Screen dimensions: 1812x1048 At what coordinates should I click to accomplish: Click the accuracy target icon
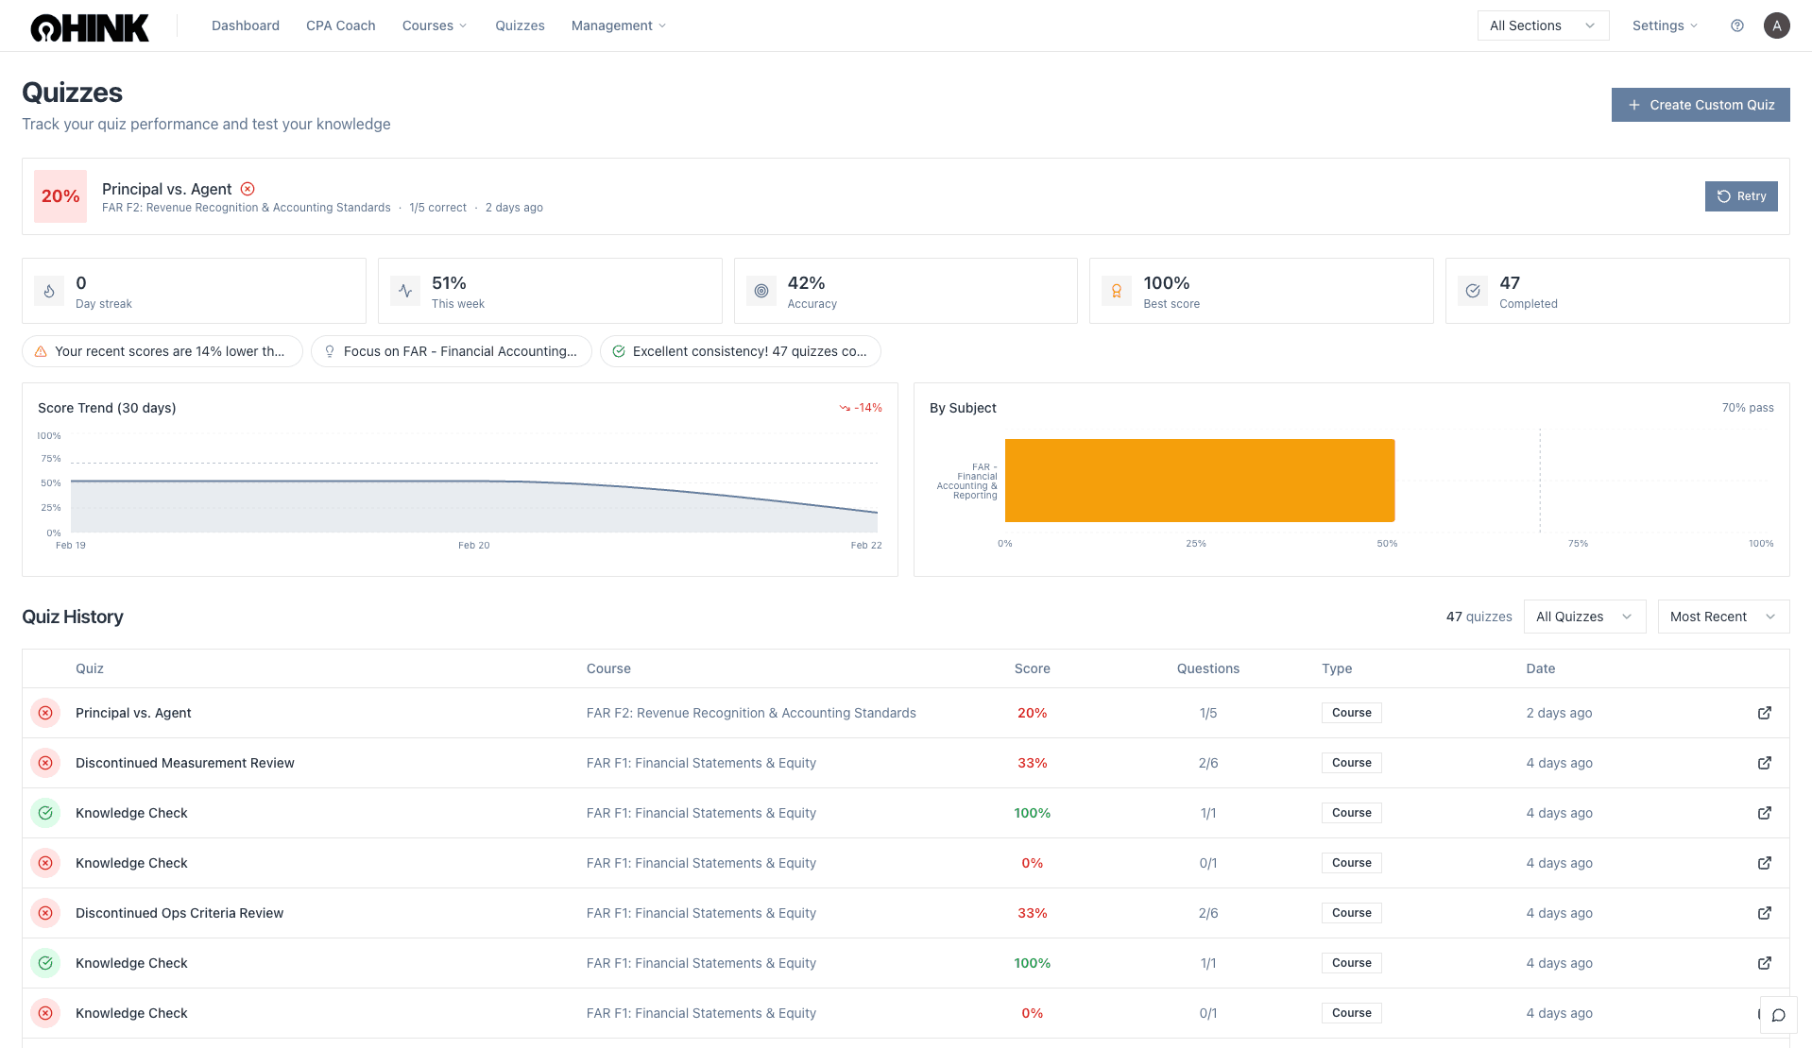[761, 291]
